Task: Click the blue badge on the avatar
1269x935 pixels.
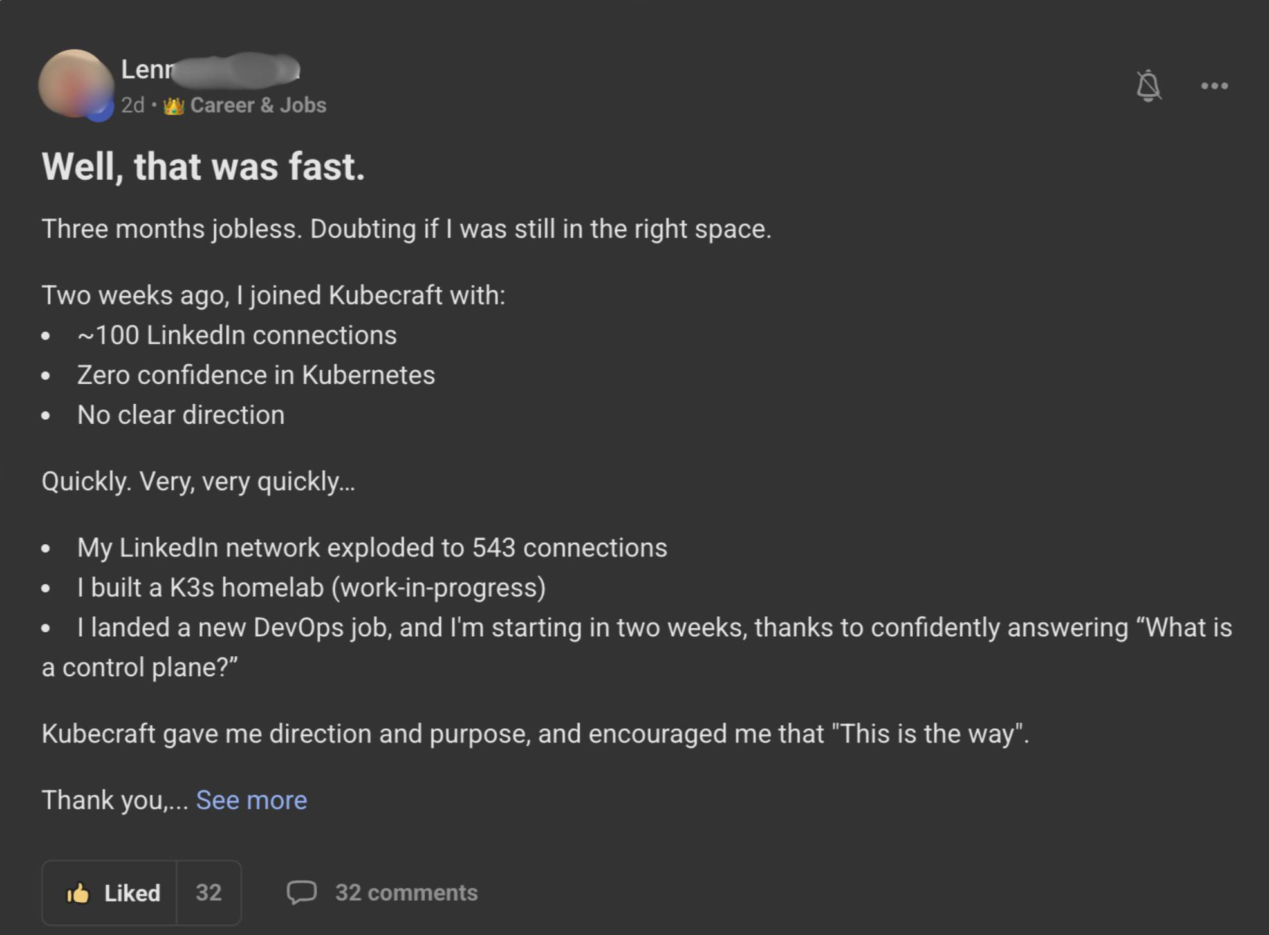Action: point(100,111)
